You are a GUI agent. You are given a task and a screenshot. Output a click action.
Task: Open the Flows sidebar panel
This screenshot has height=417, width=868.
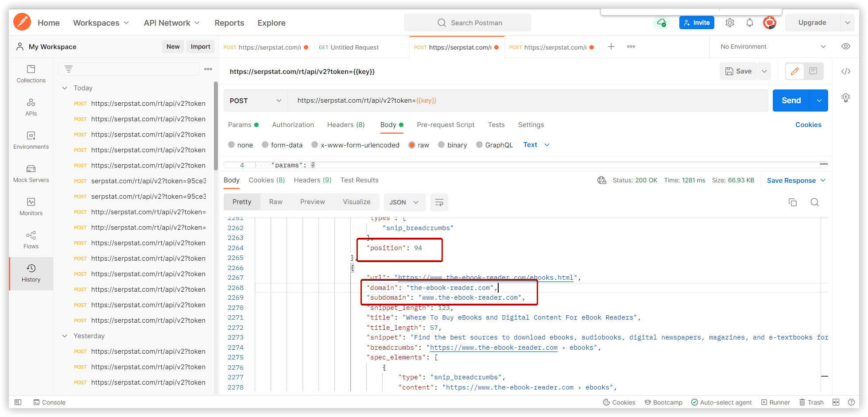(x=31, y=240)
